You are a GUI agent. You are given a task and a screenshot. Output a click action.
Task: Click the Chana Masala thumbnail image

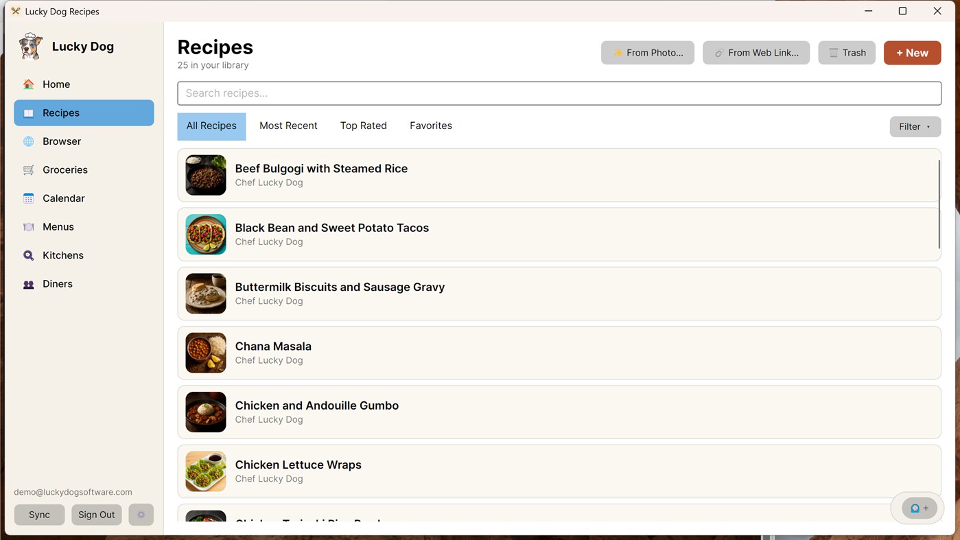(x=206, y=353)
